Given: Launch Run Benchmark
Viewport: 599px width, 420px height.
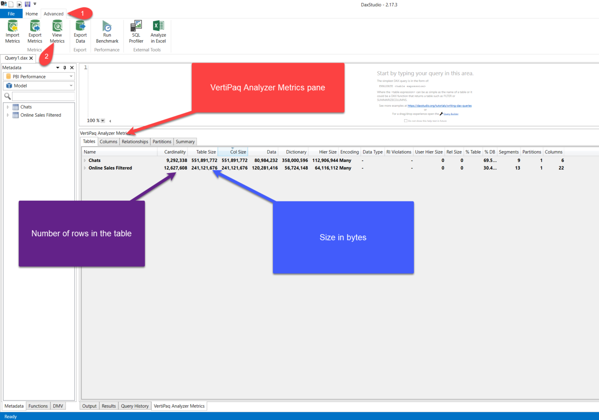Looking at the screenshot, I should [107, 31].
